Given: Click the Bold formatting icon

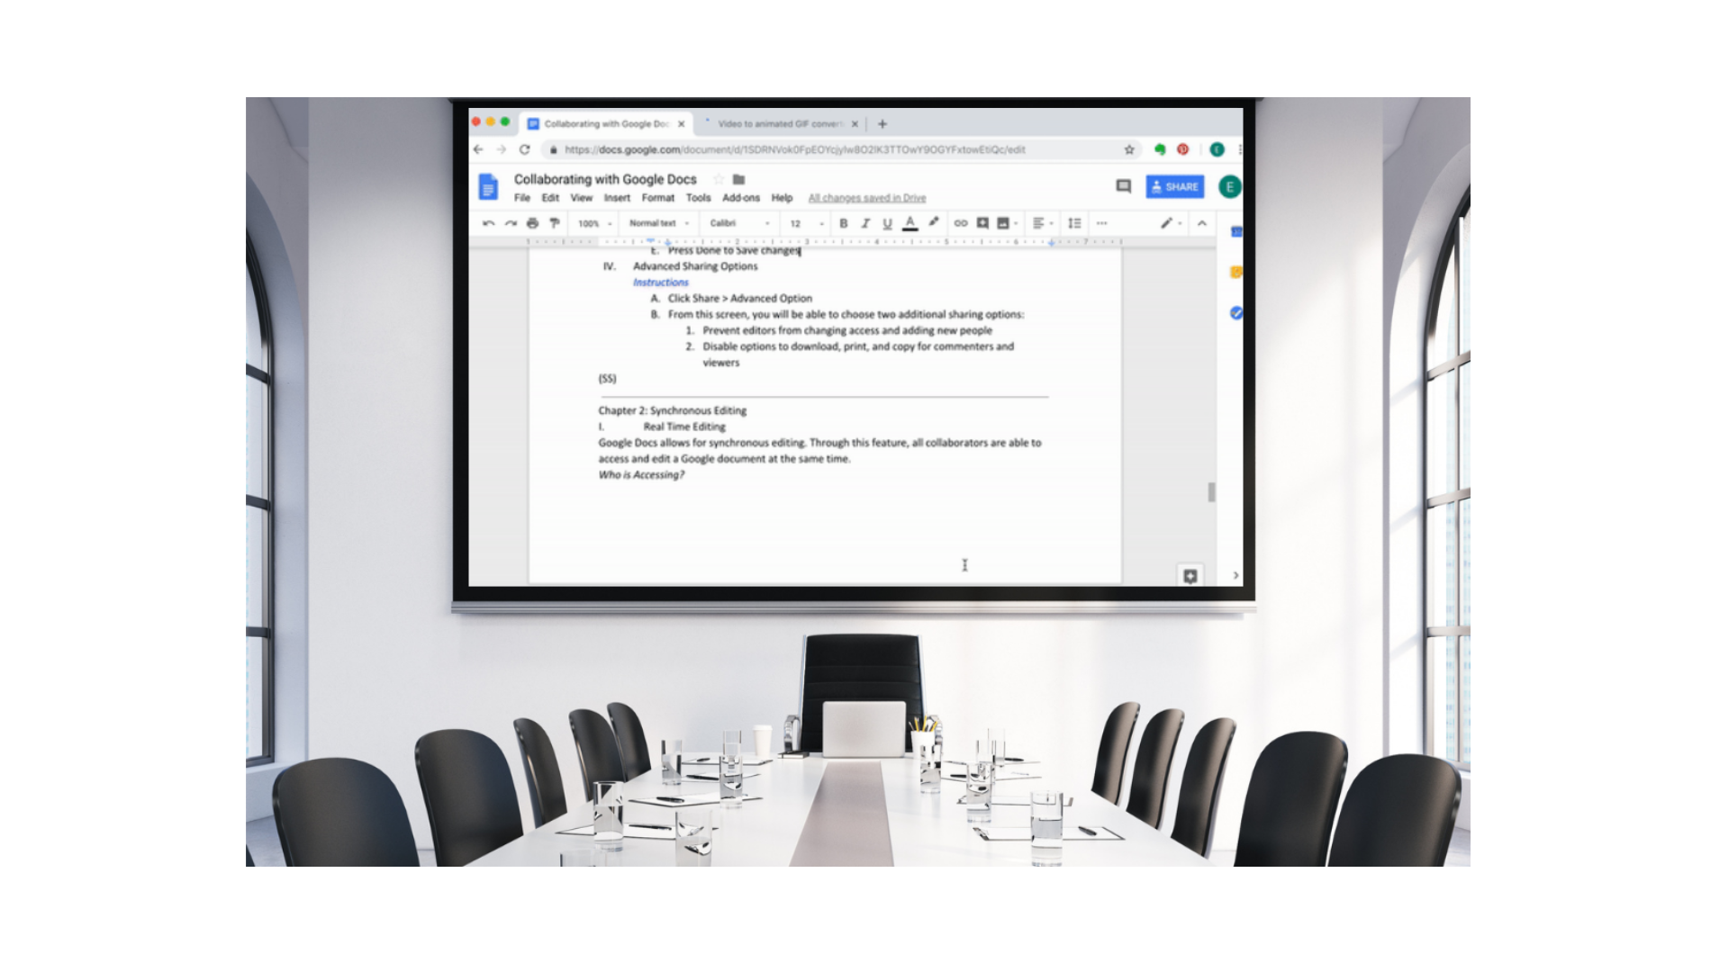Looking at the screenshot, I should click(x=843, y=223).
